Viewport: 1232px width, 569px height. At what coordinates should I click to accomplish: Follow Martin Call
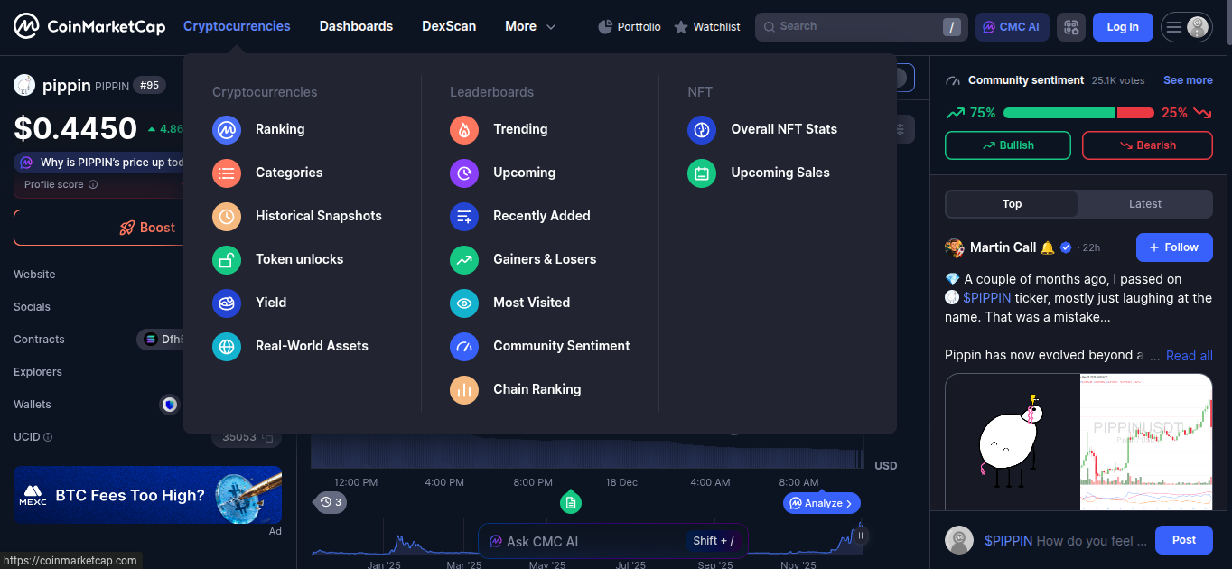tap(1173, 247)
